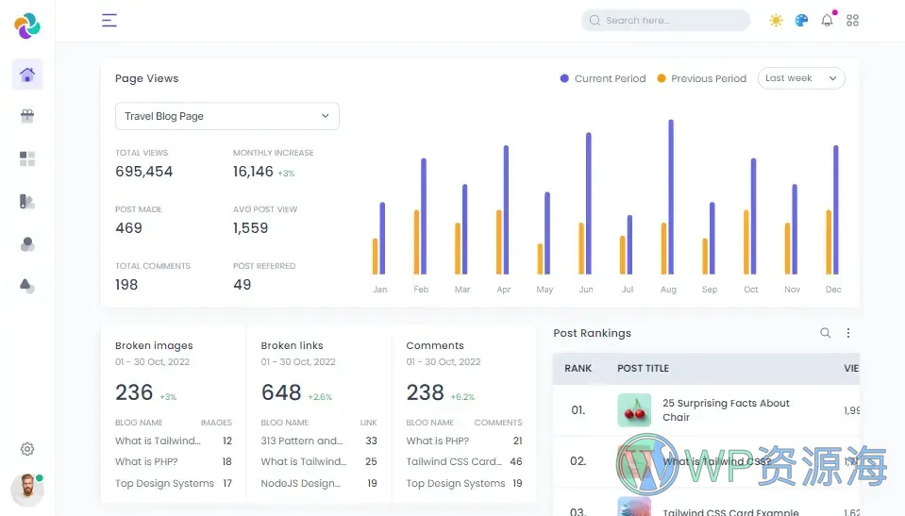Toggle Current Period legend series
The height and width of the screenshot is (516, 905).
603,78
